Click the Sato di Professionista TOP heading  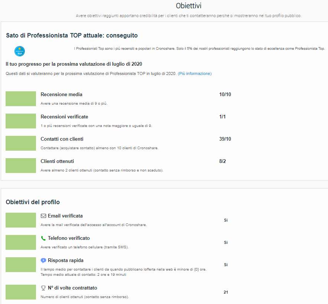pos(72,36)
